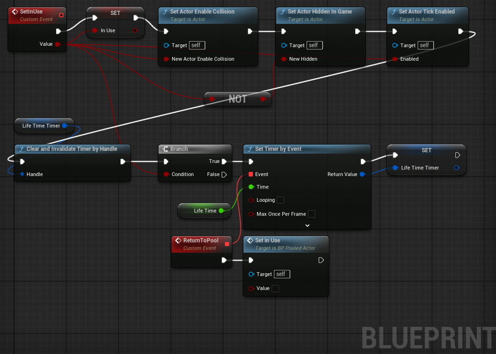This screenshot has height=354, width=496.
Task: Click the NOT operator node
Action: click(238, 99)
